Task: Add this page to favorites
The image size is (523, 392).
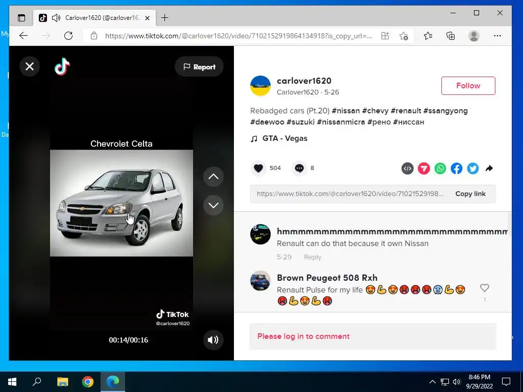Action: (403, 36)
